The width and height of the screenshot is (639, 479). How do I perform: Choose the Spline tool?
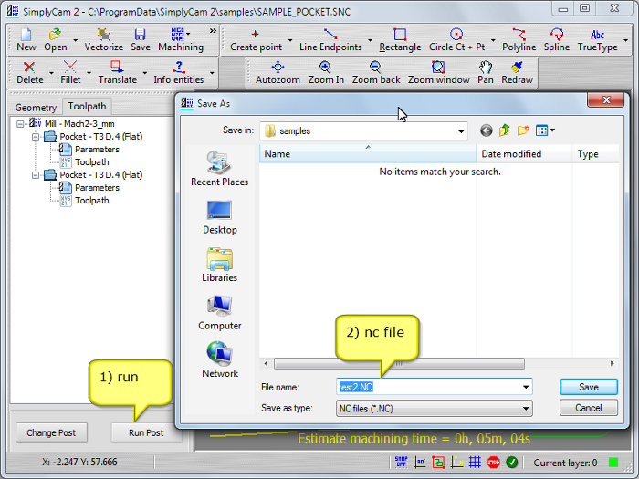click(556, 39)
